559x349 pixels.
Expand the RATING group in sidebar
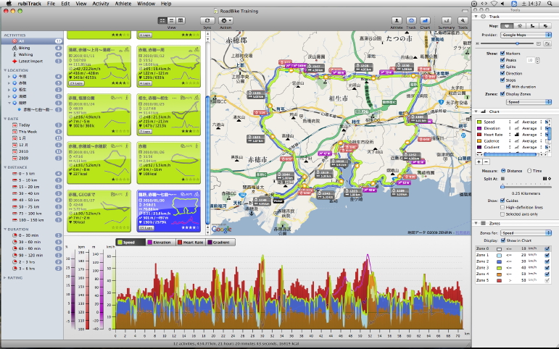tap(5, 278)
